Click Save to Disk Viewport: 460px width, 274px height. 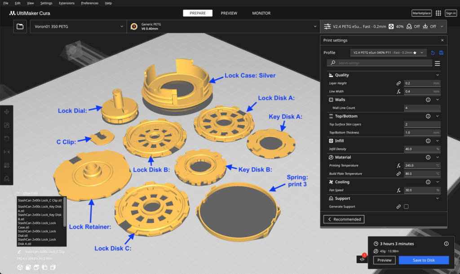pyautogui.click(x=424, y=260)
